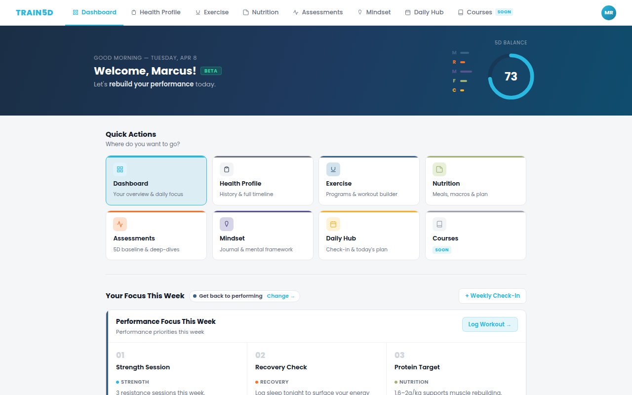The width and height of the screenshot is (632, 395).
Task: Click the yellow C balance bar
Action: click(462, 90)
